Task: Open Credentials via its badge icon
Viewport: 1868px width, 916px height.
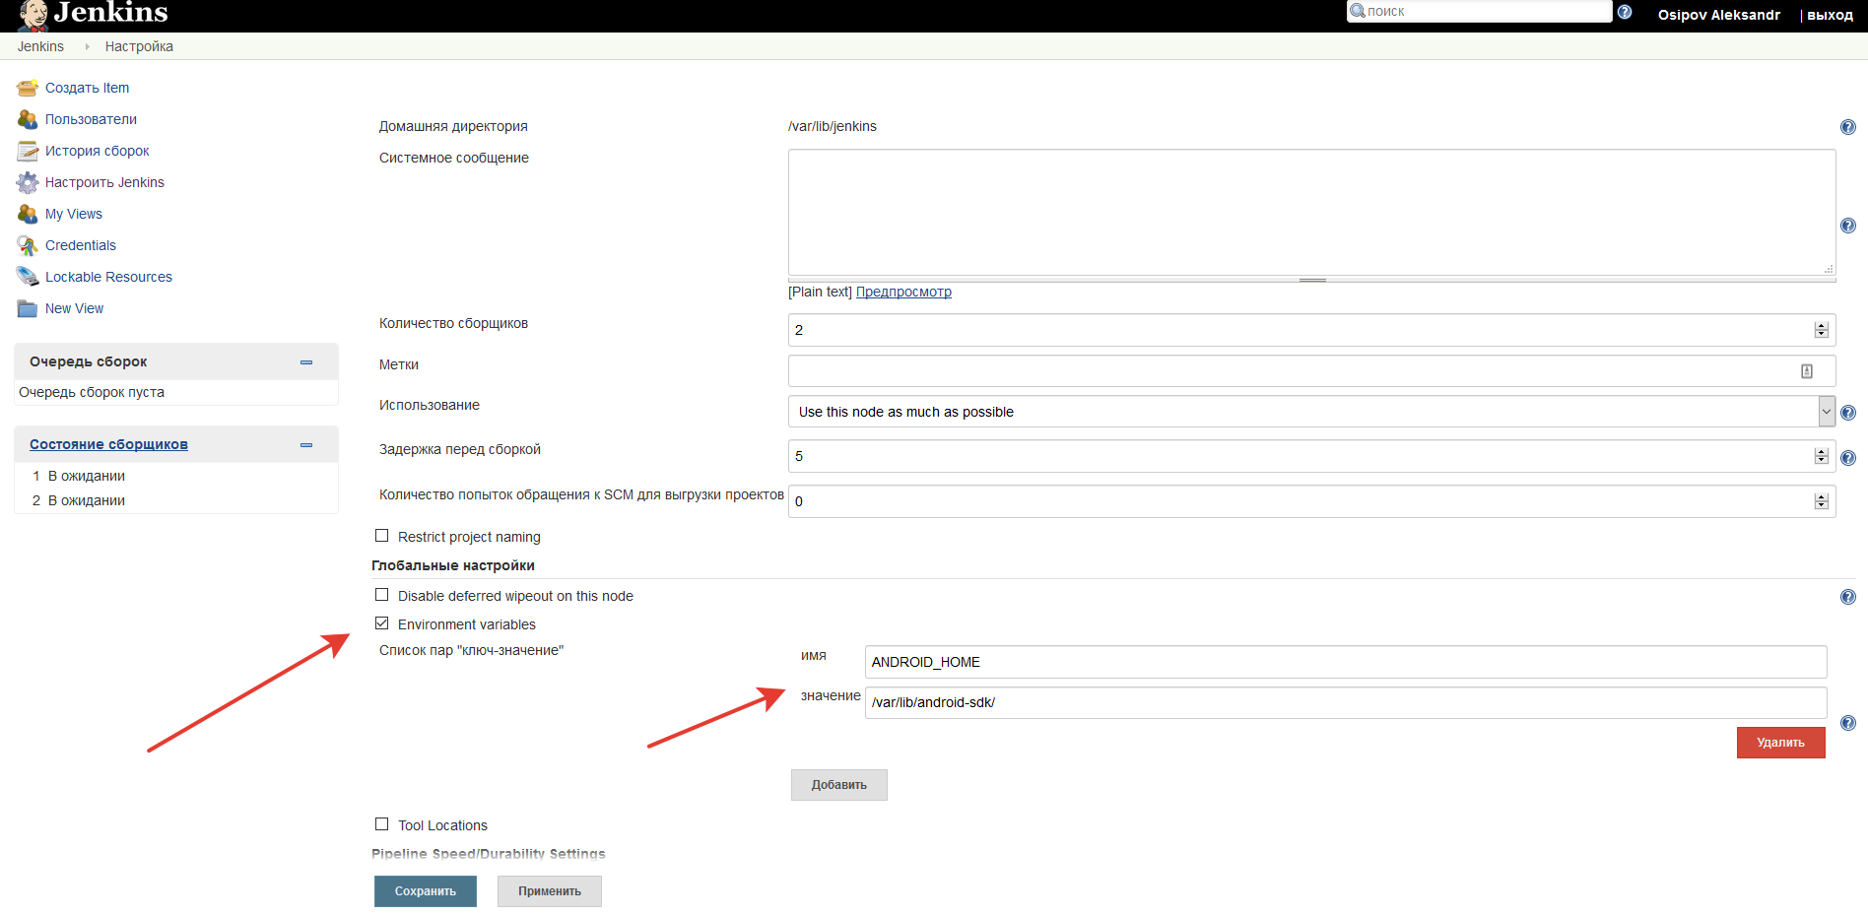Action: pos(27,244)
